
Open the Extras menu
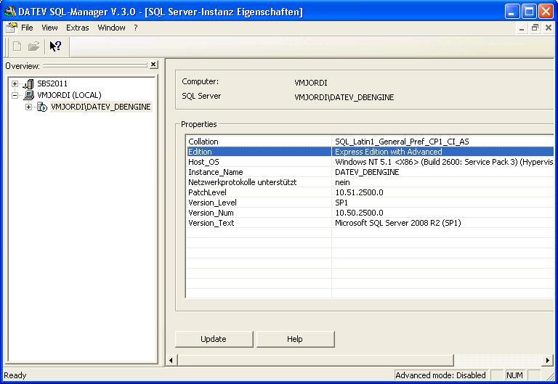(77, 28)
